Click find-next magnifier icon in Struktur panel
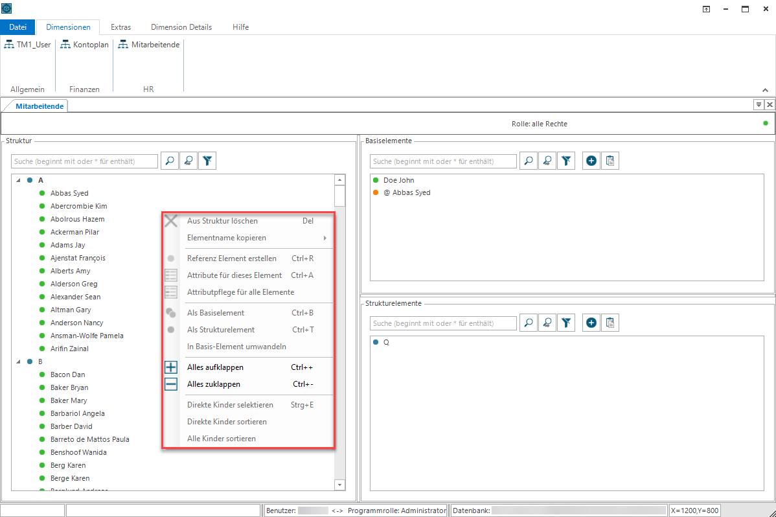Screen dimensions: 776x517 pyautogui.click(x=188, y=161)
